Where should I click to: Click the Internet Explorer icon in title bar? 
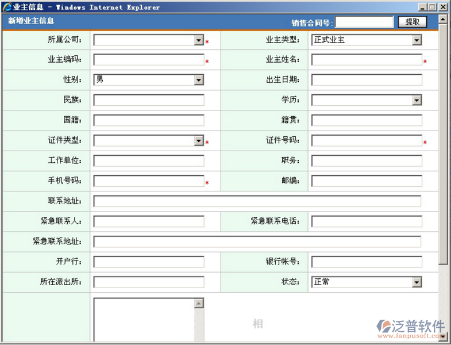7,7
